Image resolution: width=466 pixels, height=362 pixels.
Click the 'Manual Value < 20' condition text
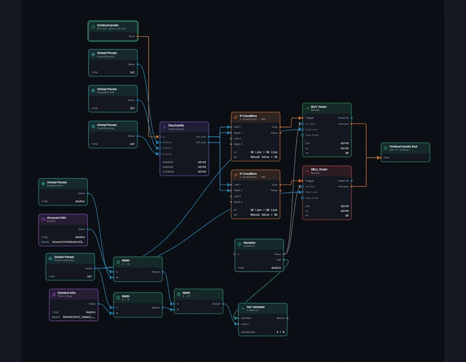pyautogui.click(x=264, y=157)
